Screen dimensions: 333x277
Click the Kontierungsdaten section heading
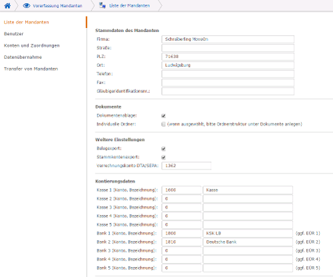coord(115,182)
